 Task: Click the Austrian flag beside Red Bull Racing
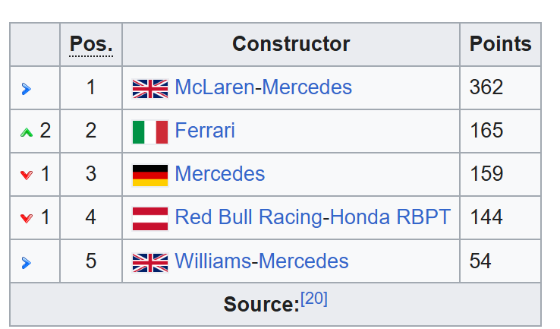[x=150, y=219]
